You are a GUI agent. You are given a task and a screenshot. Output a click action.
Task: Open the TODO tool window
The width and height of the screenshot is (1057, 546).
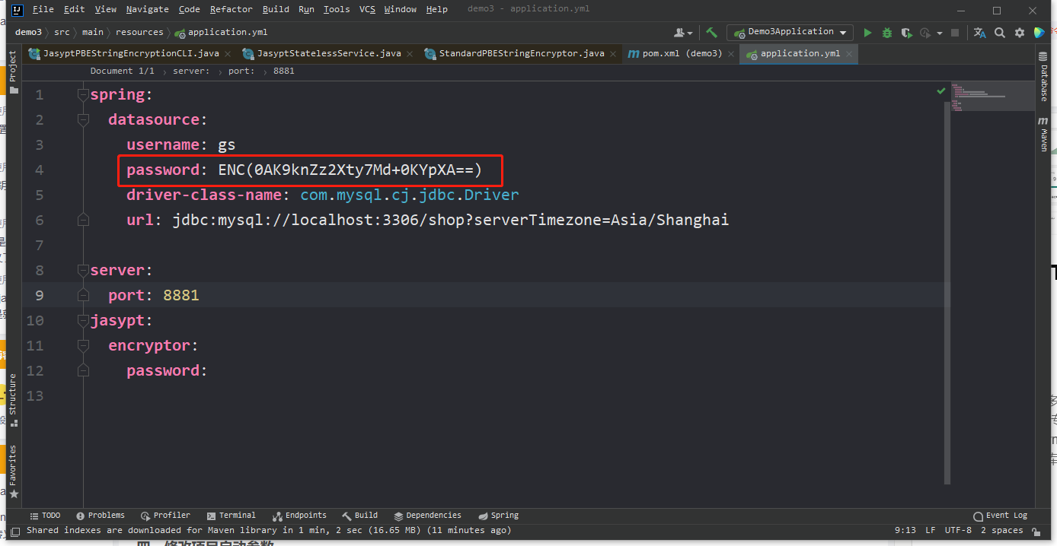45,516
